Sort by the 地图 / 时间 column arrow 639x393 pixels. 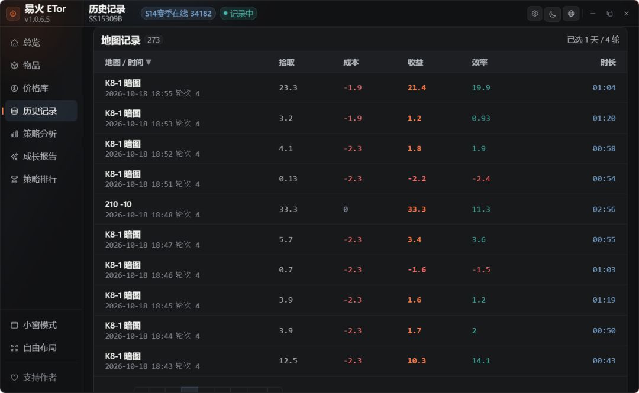point(149,62)
